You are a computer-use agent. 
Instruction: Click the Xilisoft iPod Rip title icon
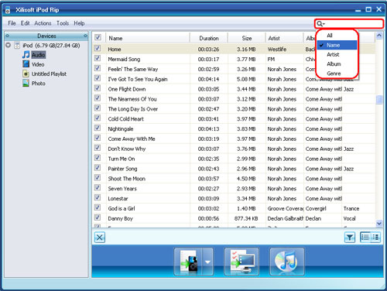coord(8,10)
